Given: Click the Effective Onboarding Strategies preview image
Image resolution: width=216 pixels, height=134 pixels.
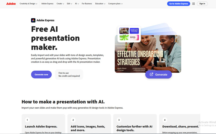Looking at the screenshot, I should (148, 54).
